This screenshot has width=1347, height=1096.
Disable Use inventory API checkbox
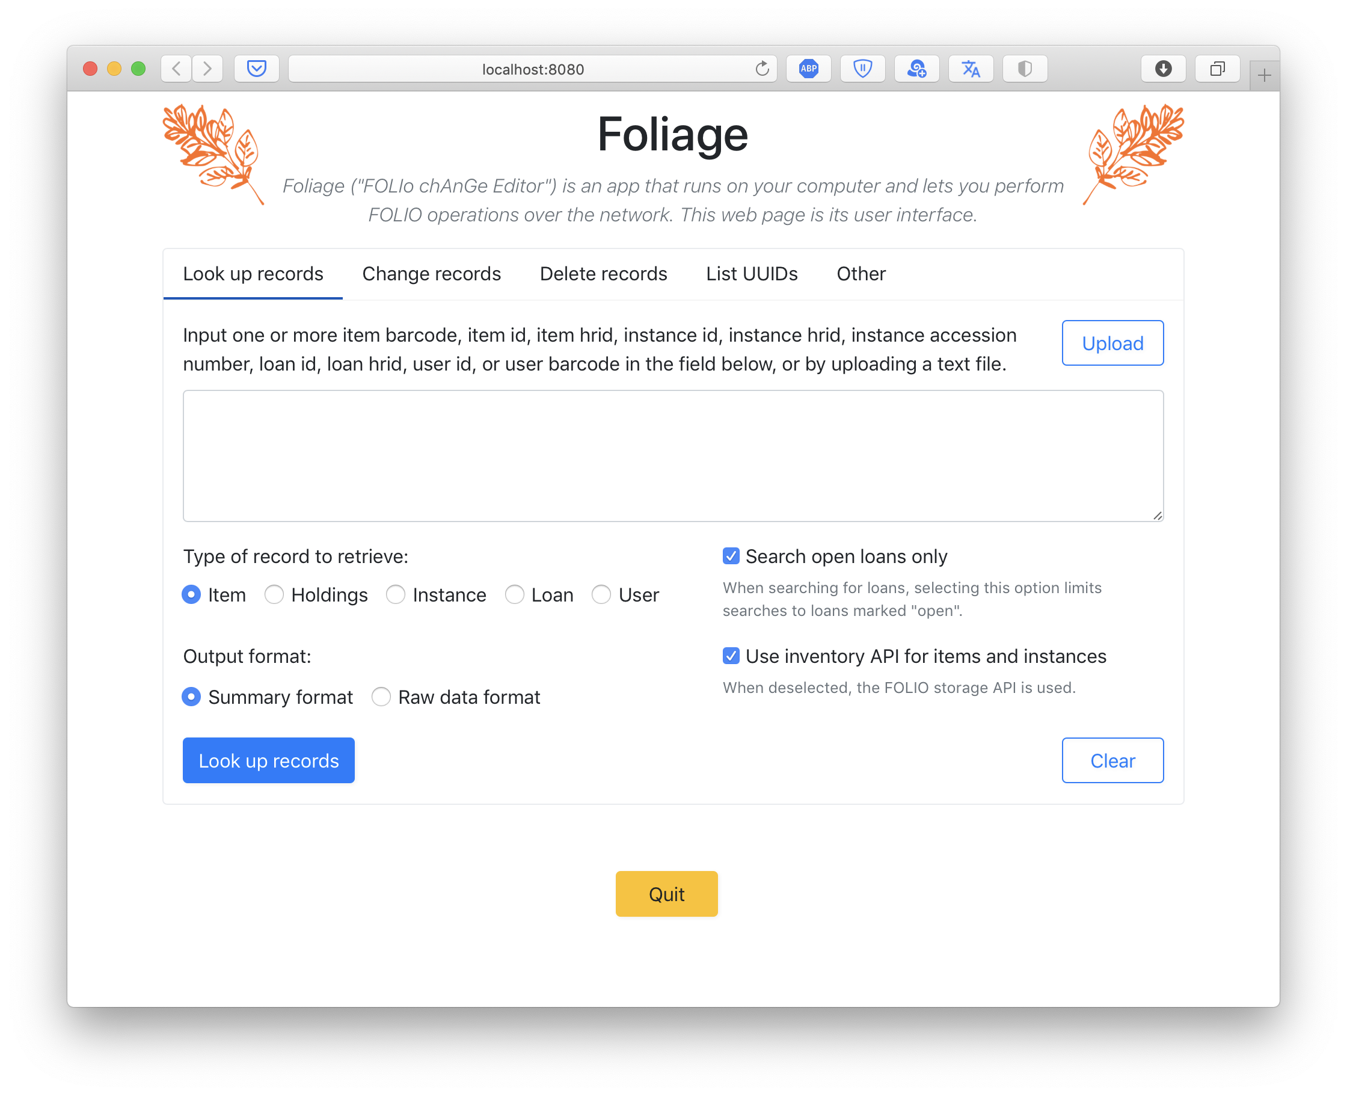click(731, 656)
